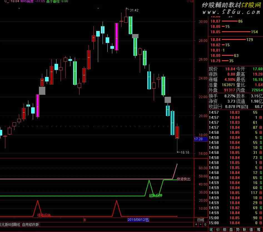
Task: Open the 日线 period selector
Action: pyautogui.click(x=201, y=220)
